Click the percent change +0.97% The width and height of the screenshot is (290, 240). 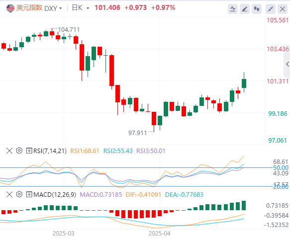click(x=163, y=8)
